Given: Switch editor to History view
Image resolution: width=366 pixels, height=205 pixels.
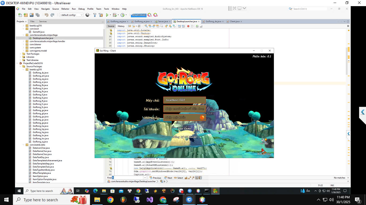Looking at the screenshot, I should click(x=121, y=26).
